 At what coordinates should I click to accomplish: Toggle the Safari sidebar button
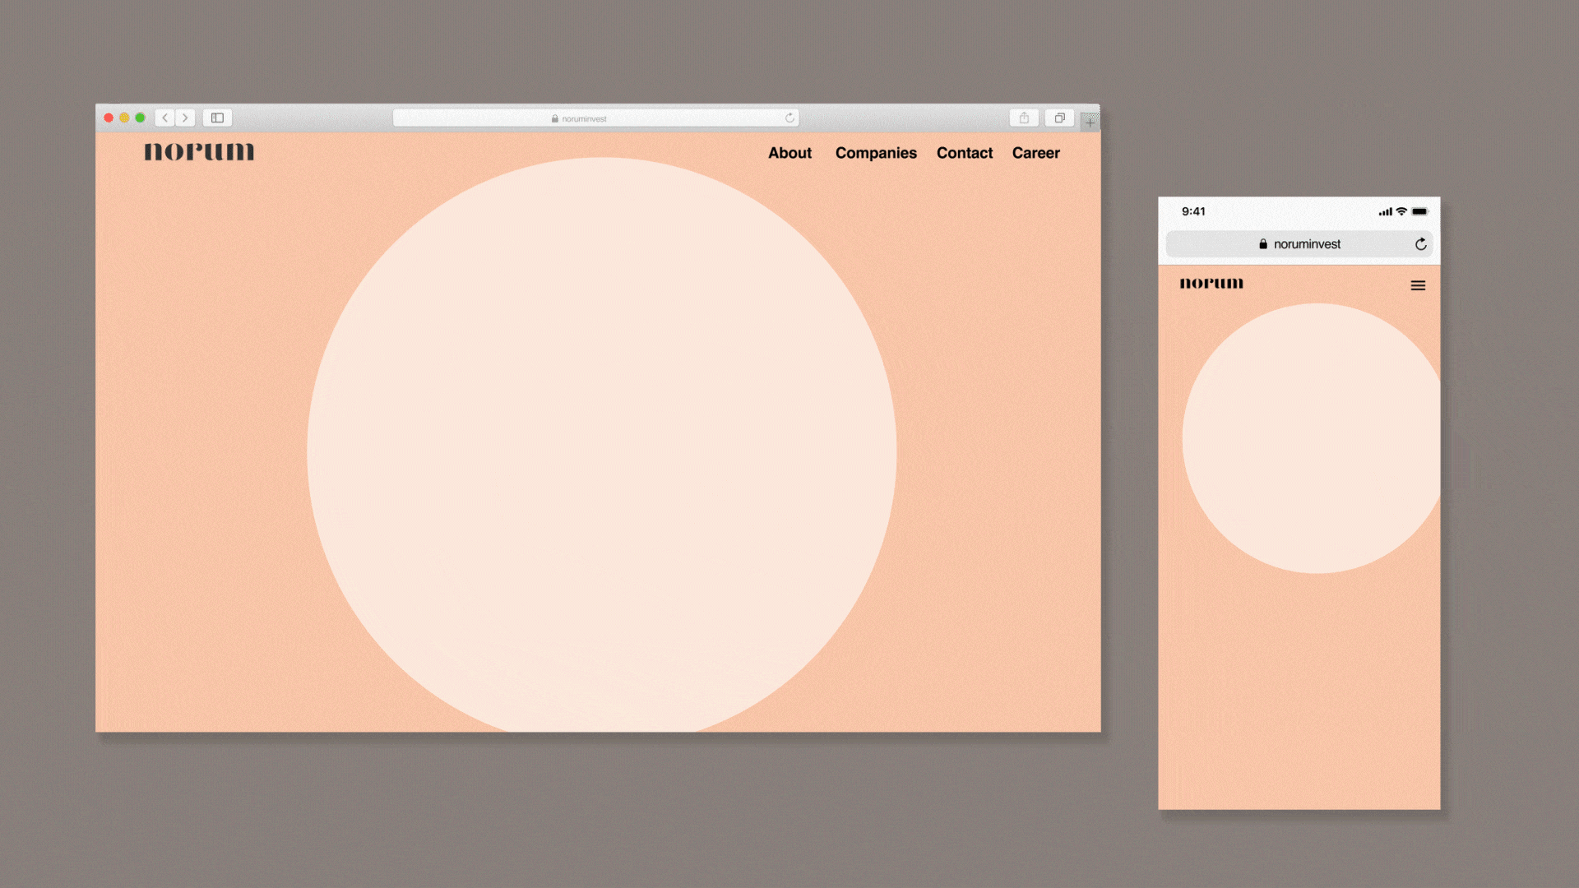pos(217,118)
